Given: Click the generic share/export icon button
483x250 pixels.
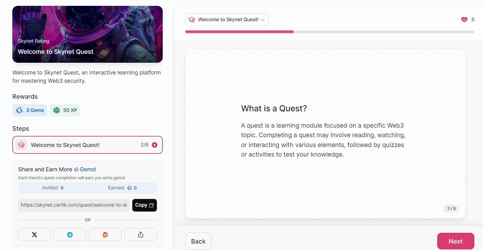Looking at the screenshot, I should click(141, 235).
